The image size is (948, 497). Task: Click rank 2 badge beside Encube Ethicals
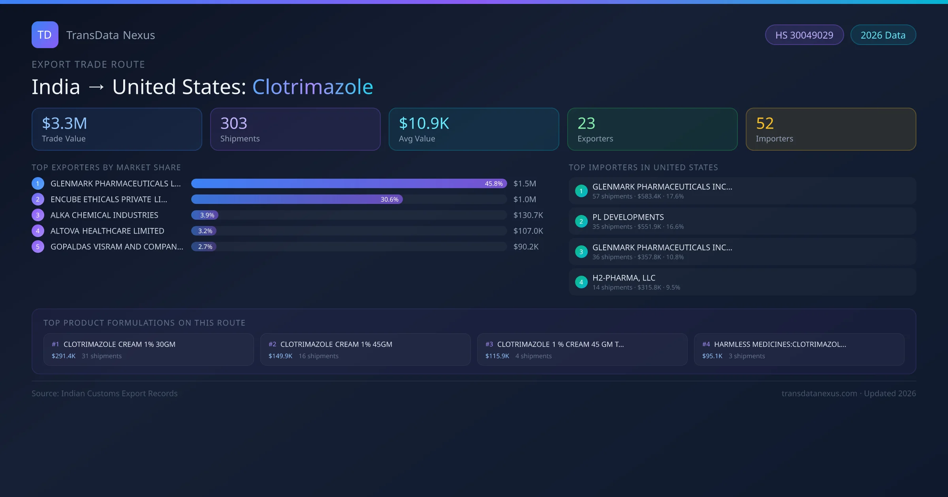pyautogui.click(x=38, y=199)
